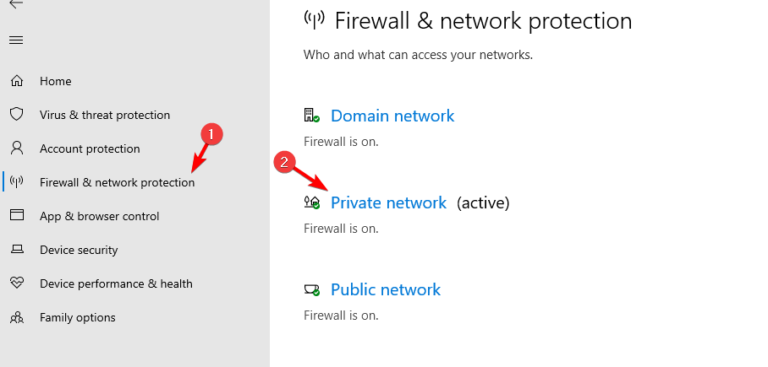The image size is (768, 367).
Task: Click the Firewall antenna icon in sidebar
Action: click(x=17, y=182)
